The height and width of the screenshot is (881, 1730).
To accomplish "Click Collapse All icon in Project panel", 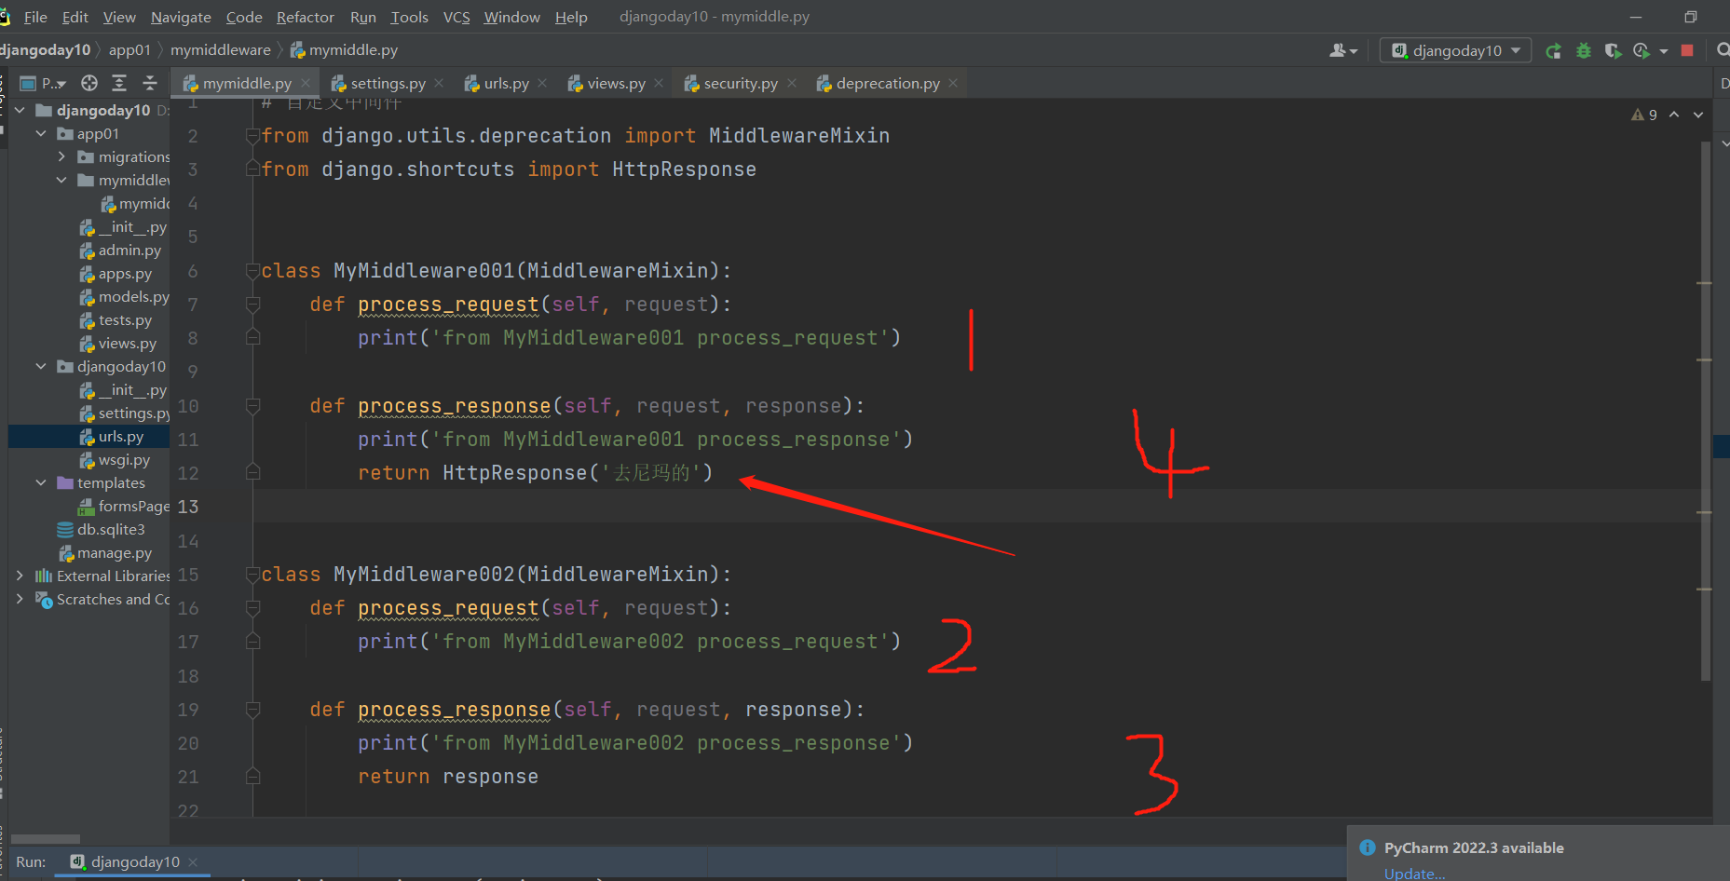I will tap(149, 83).
